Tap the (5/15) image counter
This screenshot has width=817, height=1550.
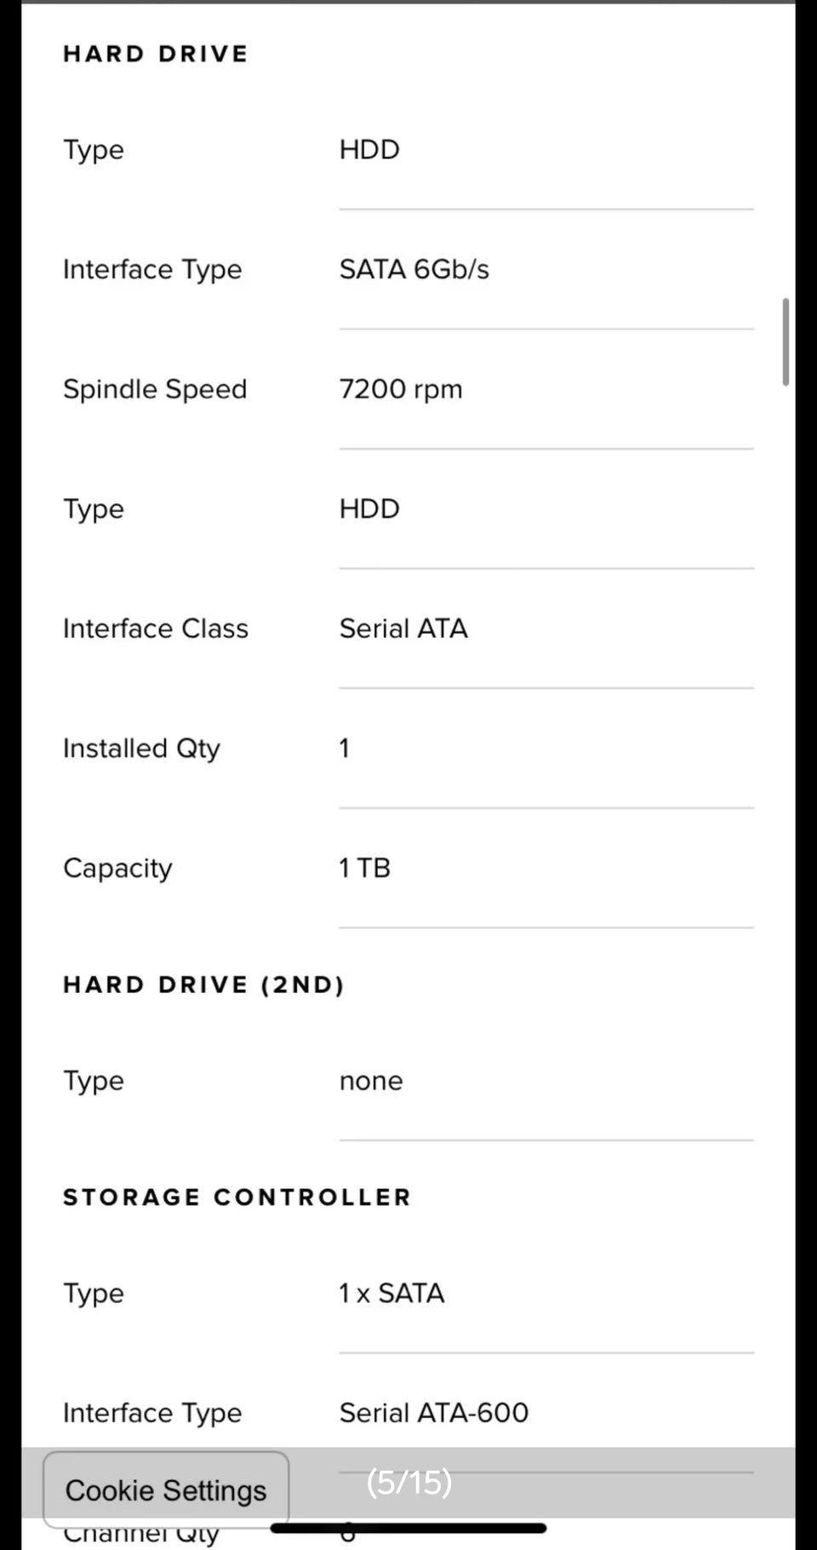pyautogui.click(x=409, y=1483)
